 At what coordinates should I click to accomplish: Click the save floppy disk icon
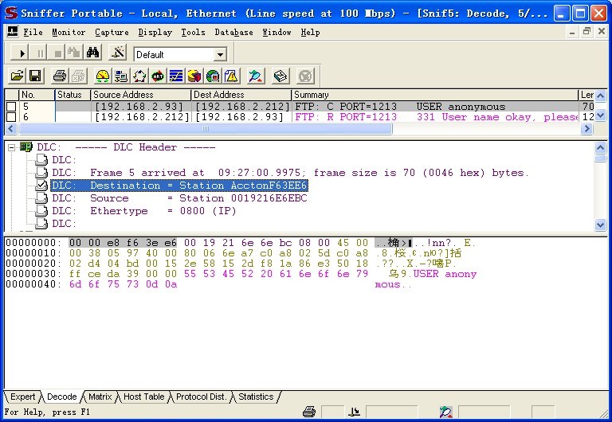(x=35, y=76)
